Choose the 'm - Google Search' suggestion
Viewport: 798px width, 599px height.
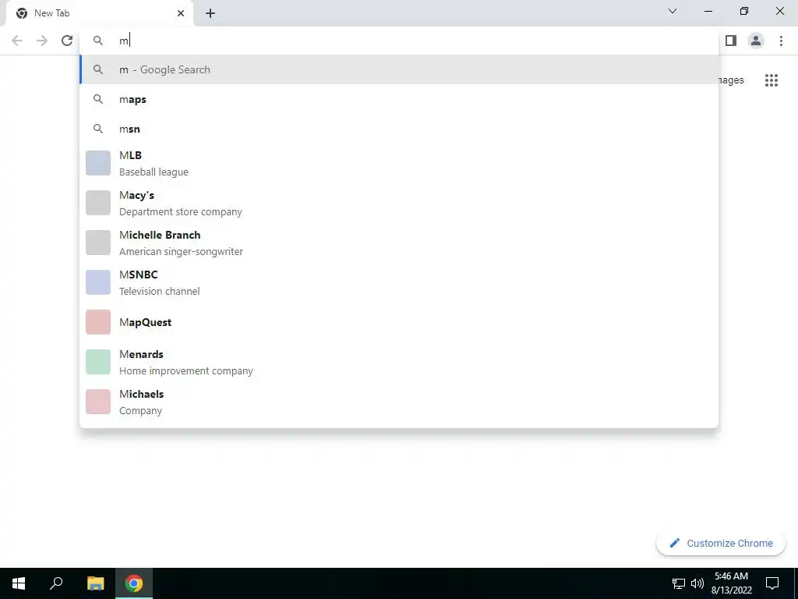[399, 69]
